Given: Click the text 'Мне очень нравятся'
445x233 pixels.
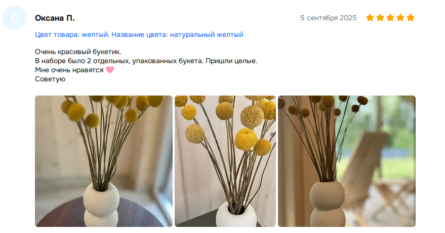Looking at the screenshot, I should (x=69, y=70).
